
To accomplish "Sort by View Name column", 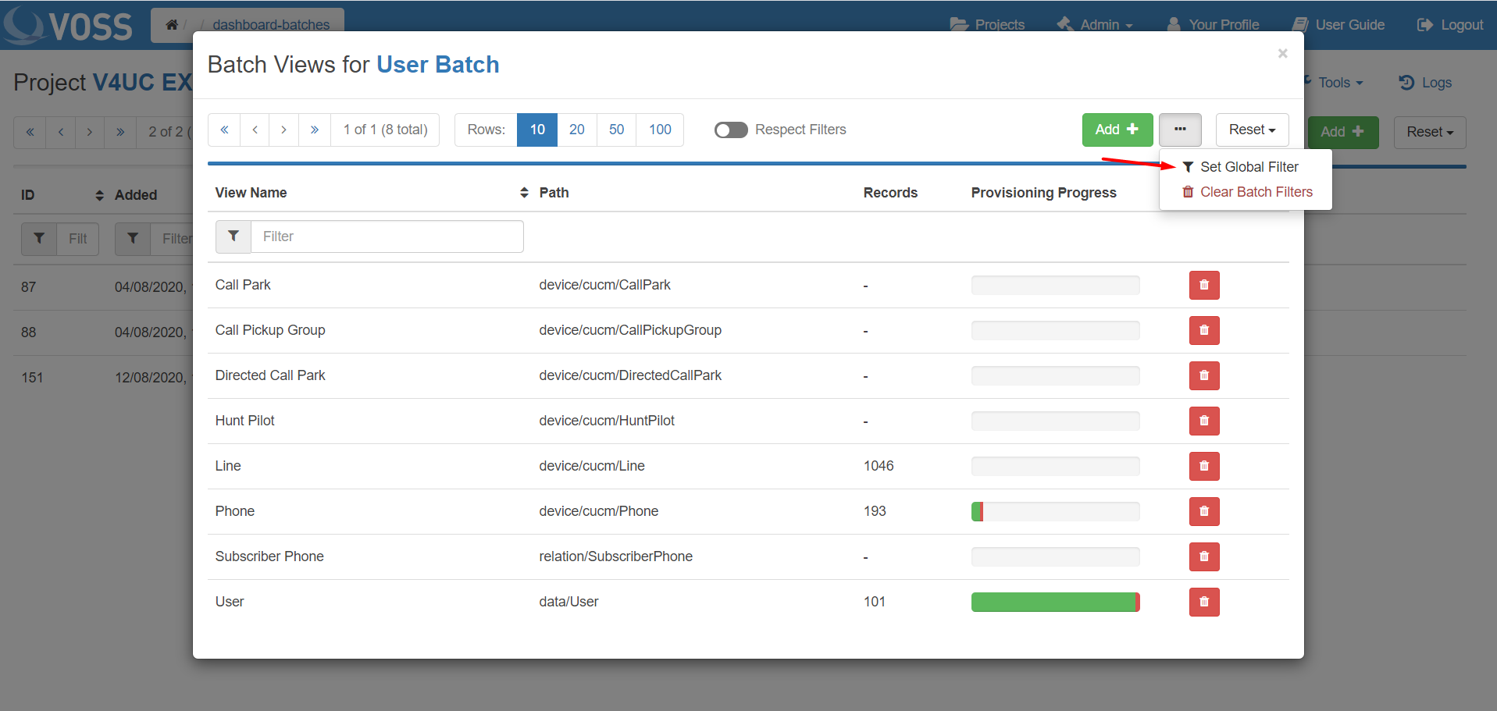I will (523, 193).
